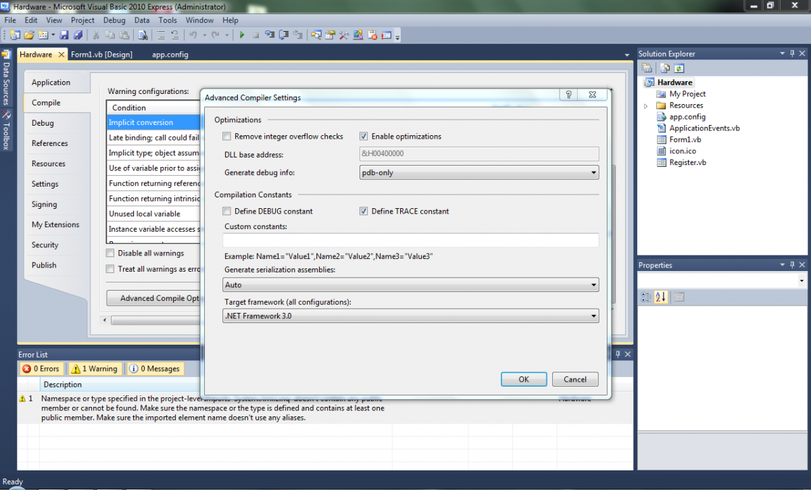Image resolution: width=811 pixels, height=490 pixels.
Task: Open Solution Explorer window options dropdown
Action: click(x=783, y=53)
